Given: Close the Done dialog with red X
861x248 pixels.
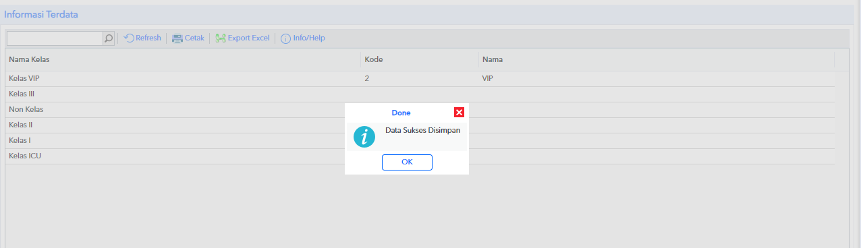Looking at the screenshot, I should [x=459, y=113].
